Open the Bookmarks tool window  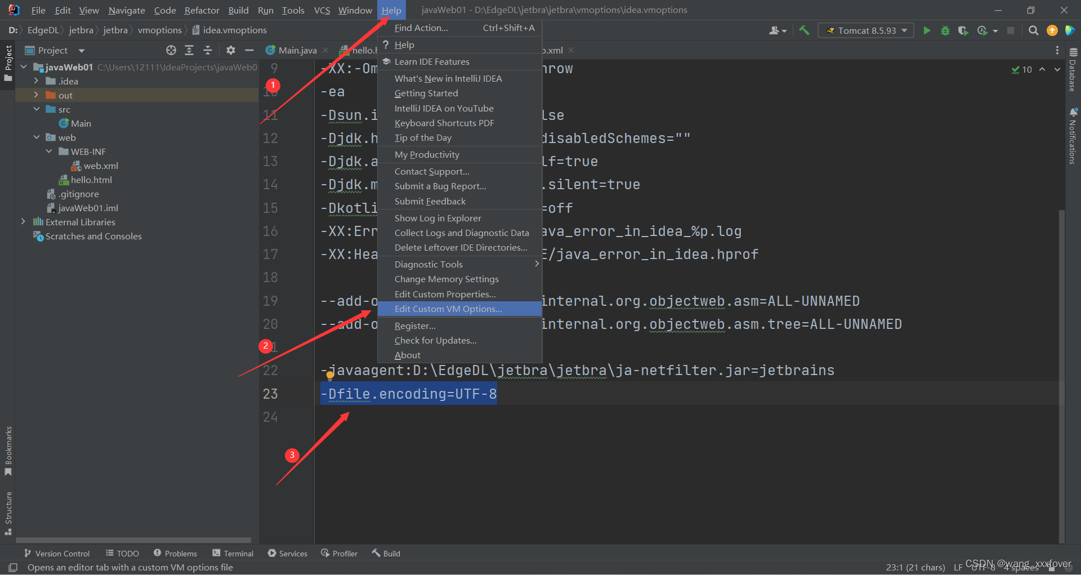(8, 451)
